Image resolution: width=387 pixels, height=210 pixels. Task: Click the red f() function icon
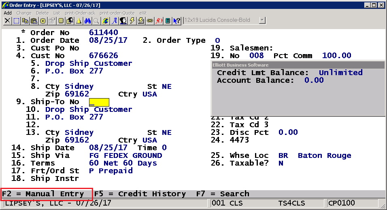coord(159,21)
